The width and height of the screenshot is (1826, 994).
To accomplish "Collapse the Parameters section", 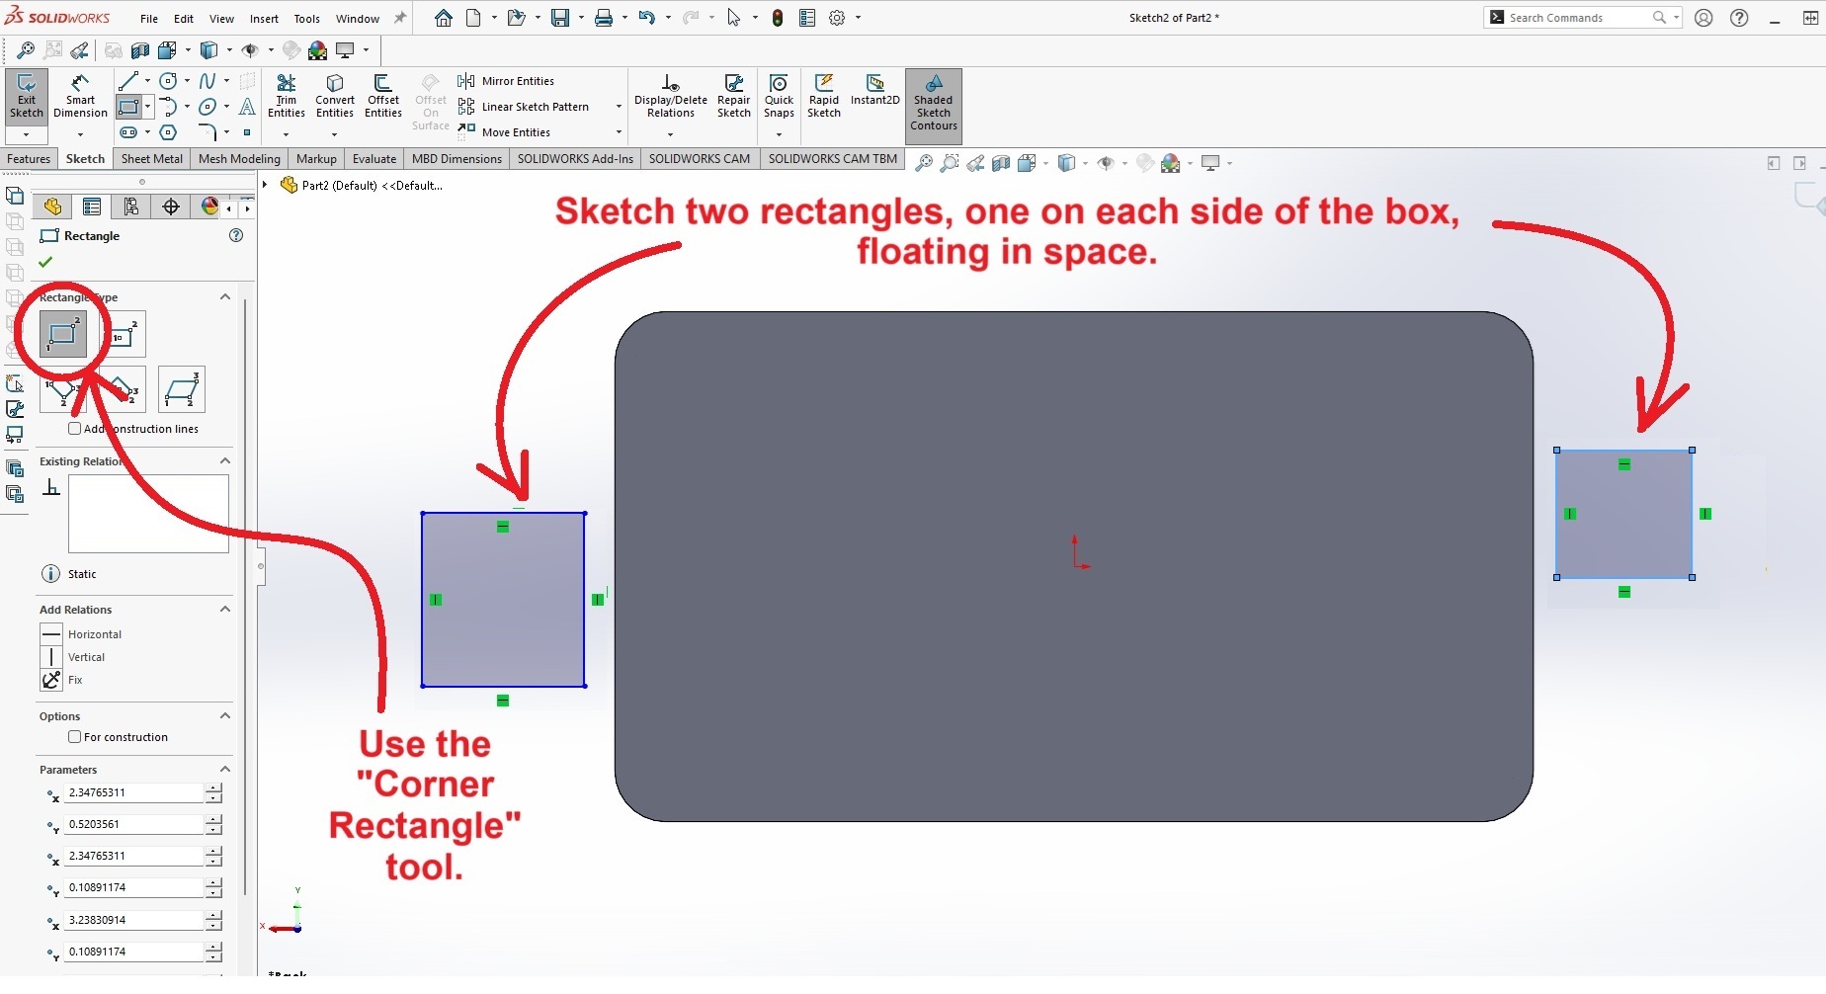I will pyautogui.click(x=225, y=770).
